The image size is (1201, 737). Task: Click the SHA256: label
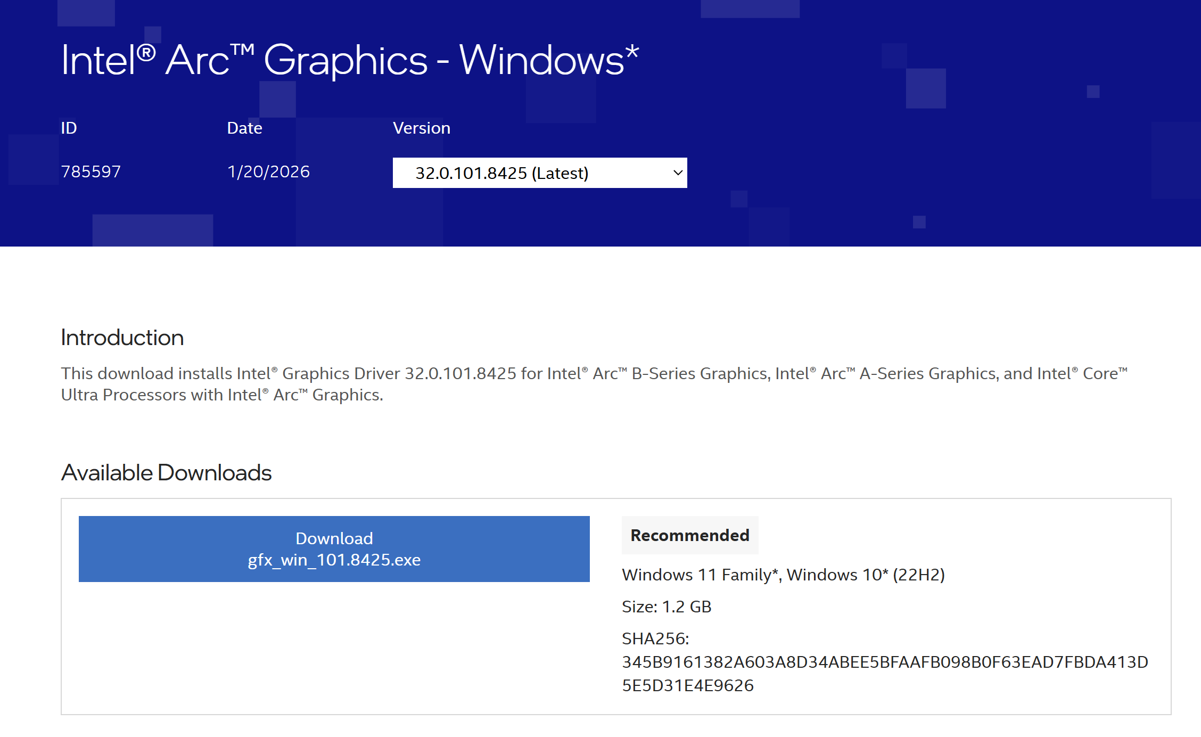tap(655, 638)
